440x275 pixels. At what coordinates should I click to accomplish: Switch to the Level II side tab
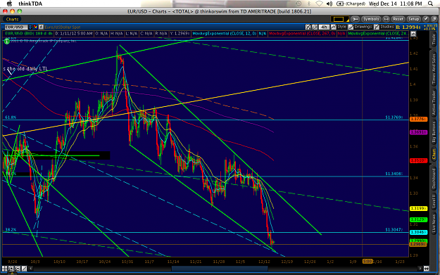(x=434, y=202)
